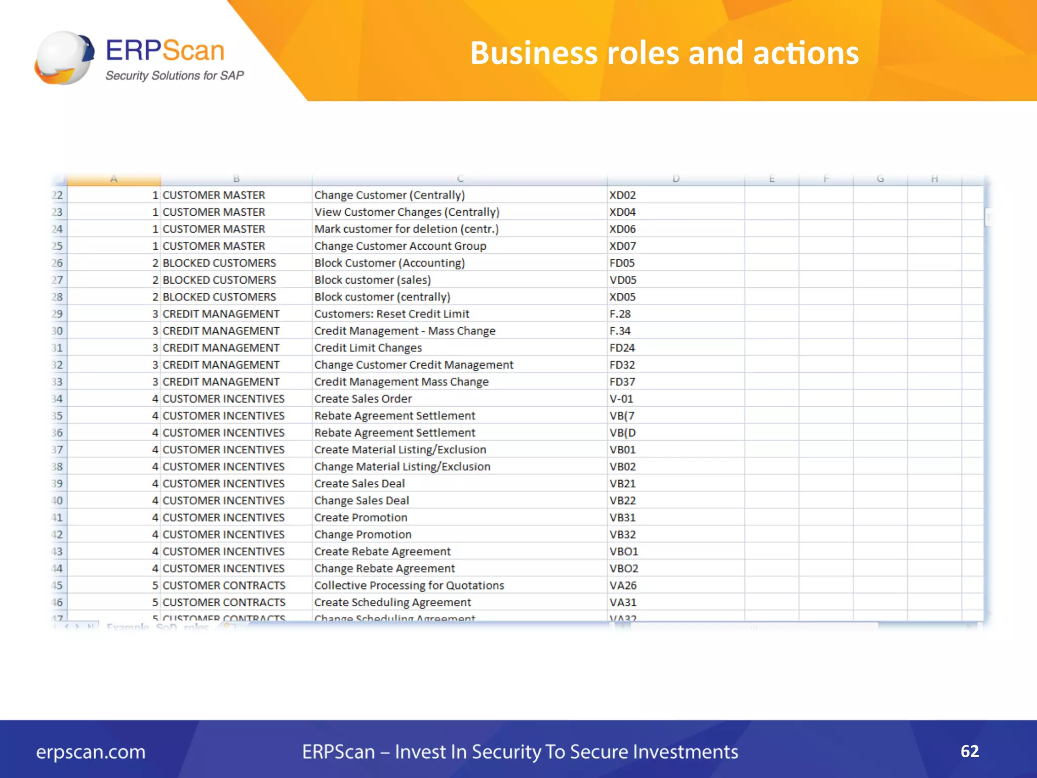
Task: Click transaction code XD04
Action: click(676, 212)
